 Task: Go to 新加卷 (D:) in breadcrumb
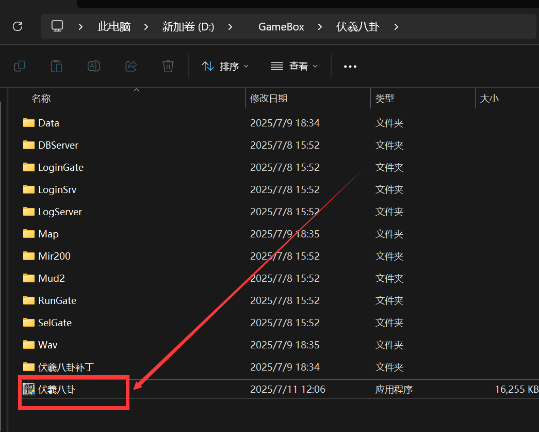click(188, 27)
